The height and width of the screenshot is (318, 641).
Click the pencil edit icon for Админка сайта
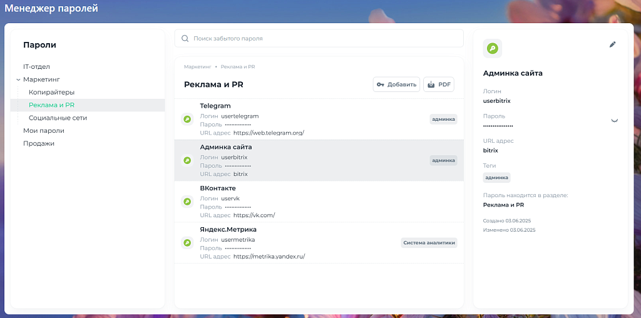pyautogui.click(x=612, y=44)
